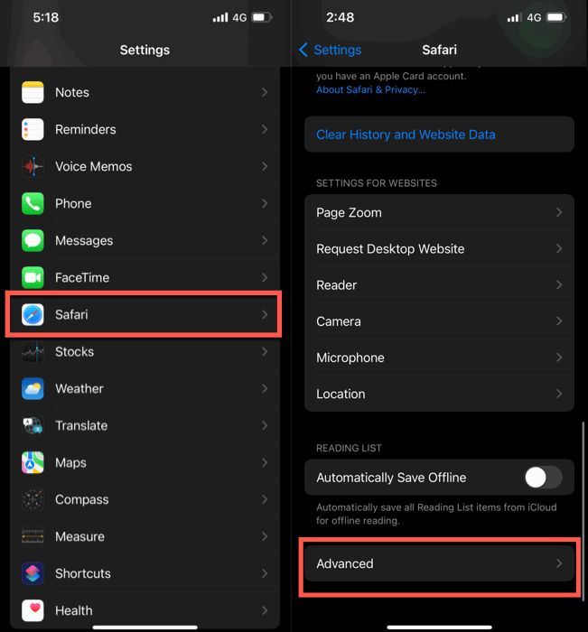Open Reminders via its list icon
The width and height of the screenshot is (588, 632).
[33, 129]
